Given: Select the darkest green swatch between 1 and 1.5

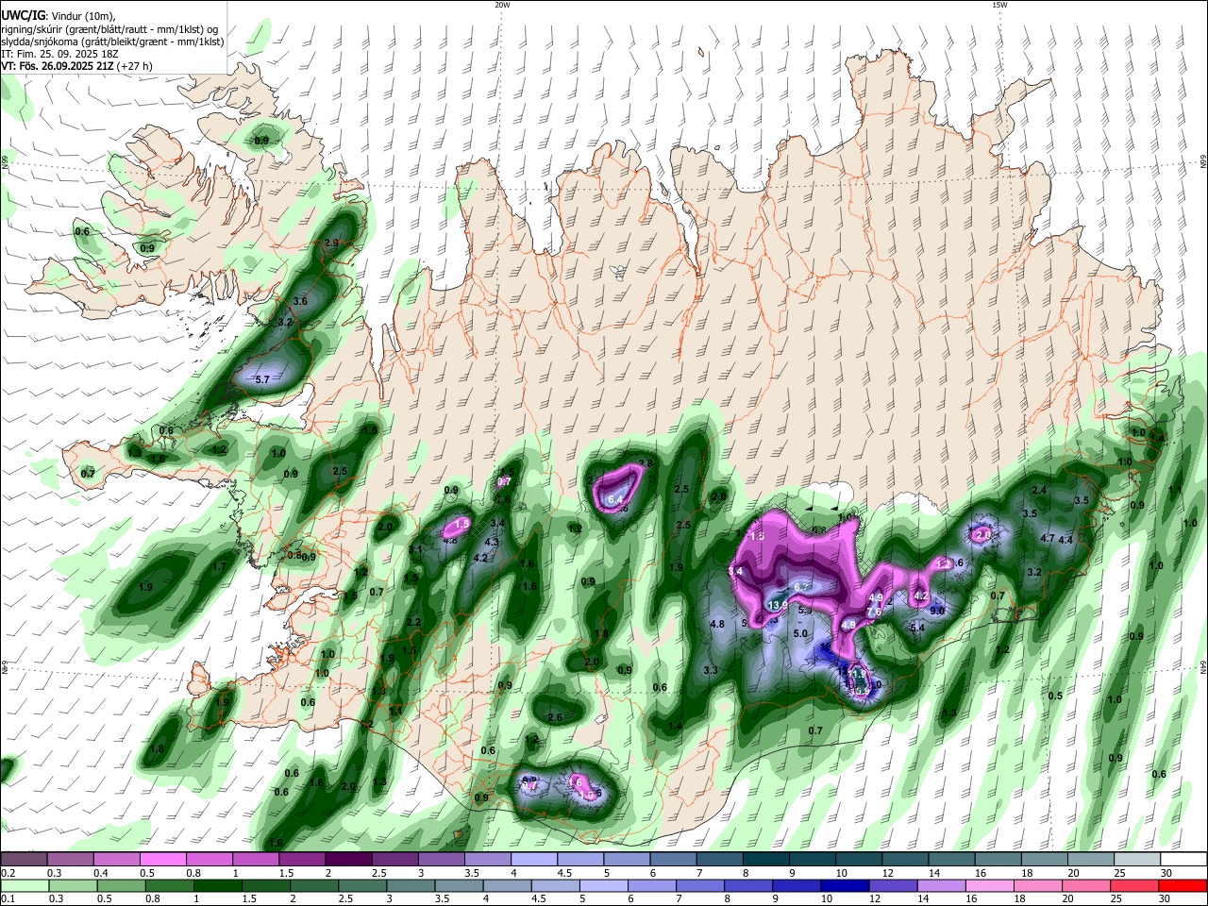Looking at the screenshot, I should [219, 885].
